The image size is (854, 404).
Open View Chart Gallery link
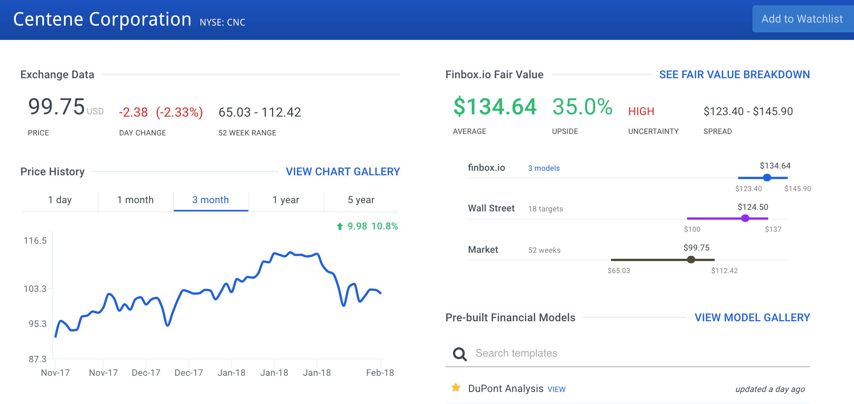click(x=343, y=172)
